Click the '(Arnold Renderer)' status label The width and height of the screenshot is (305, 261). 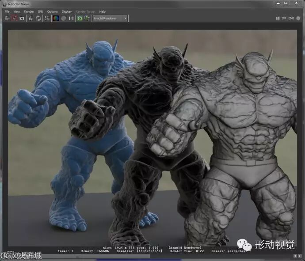coord(185,248)
